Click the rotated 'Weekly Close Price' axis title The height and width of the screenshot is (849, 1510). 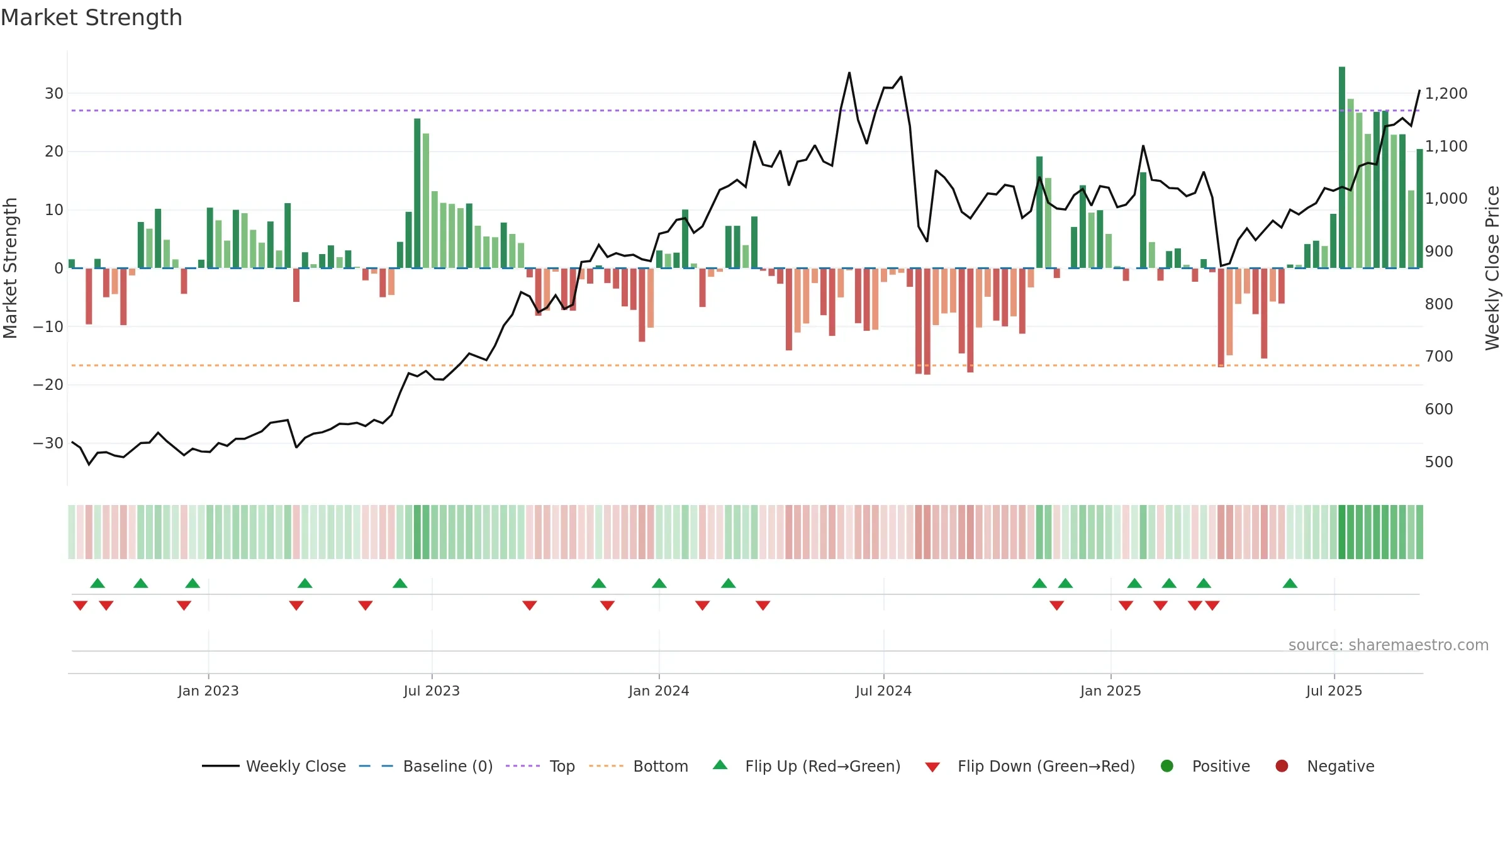click(x=1492, y=268)
